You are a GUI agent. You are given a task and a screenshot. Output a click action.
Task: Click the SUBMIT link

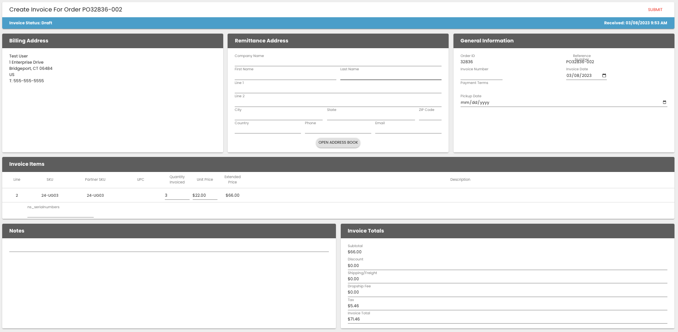pyautogui.click(x=655, y=9)
